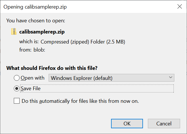Image resolution: width=187 pixels, height=134 pixels.
Task: Click the 'Save File' label text
Action: (30, 88)
